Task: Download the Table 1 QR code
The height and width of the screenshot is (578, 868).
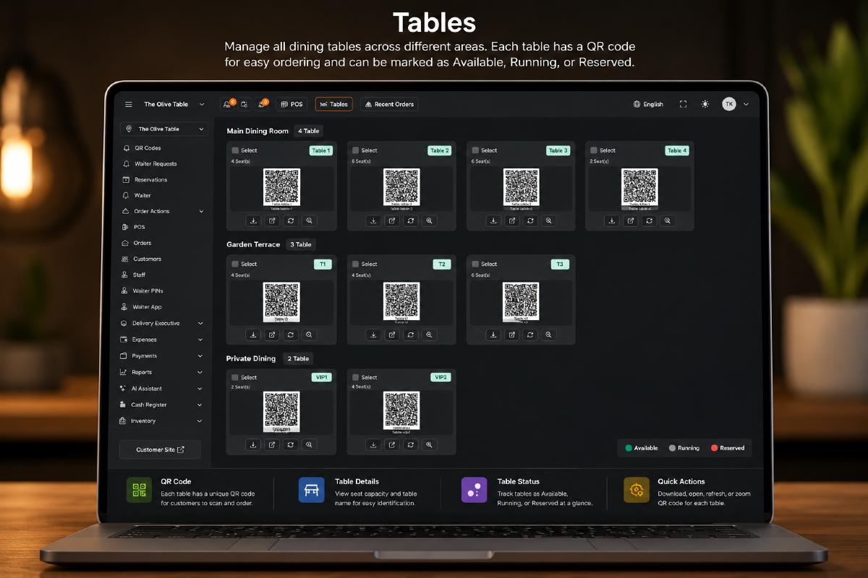Action: 253,221
